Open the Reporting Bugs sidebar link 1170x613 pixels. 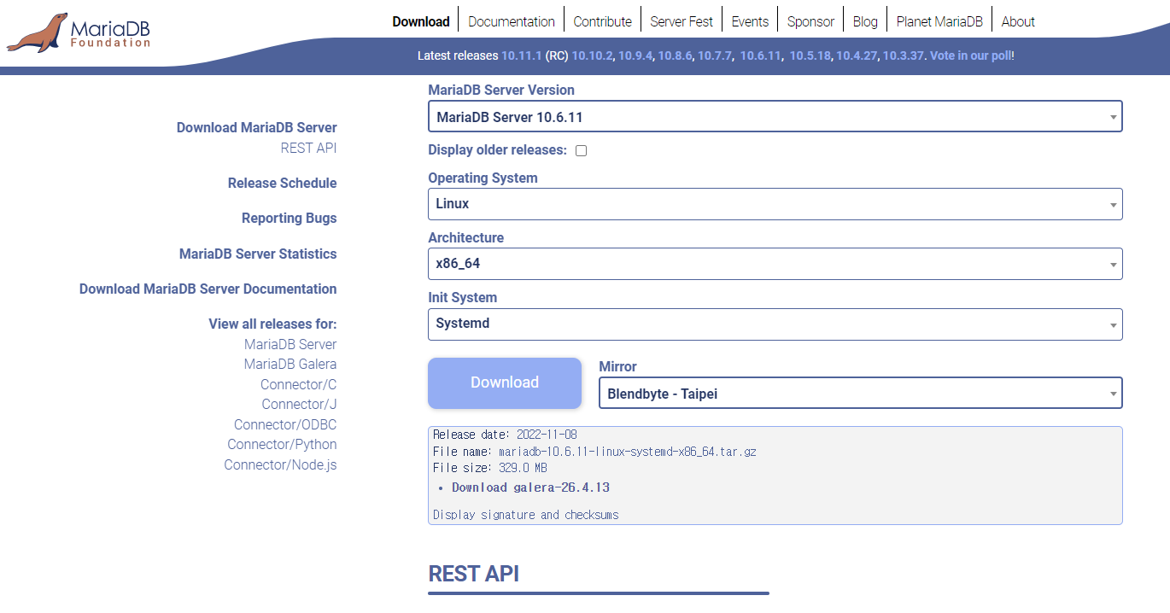[x=289, y=219]
